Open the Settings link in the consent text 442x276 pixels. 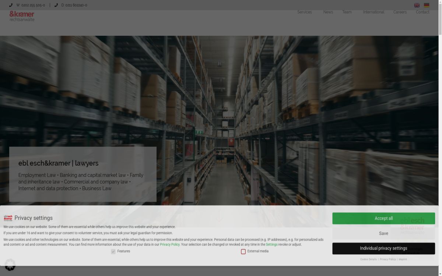(x=271, y=244)
